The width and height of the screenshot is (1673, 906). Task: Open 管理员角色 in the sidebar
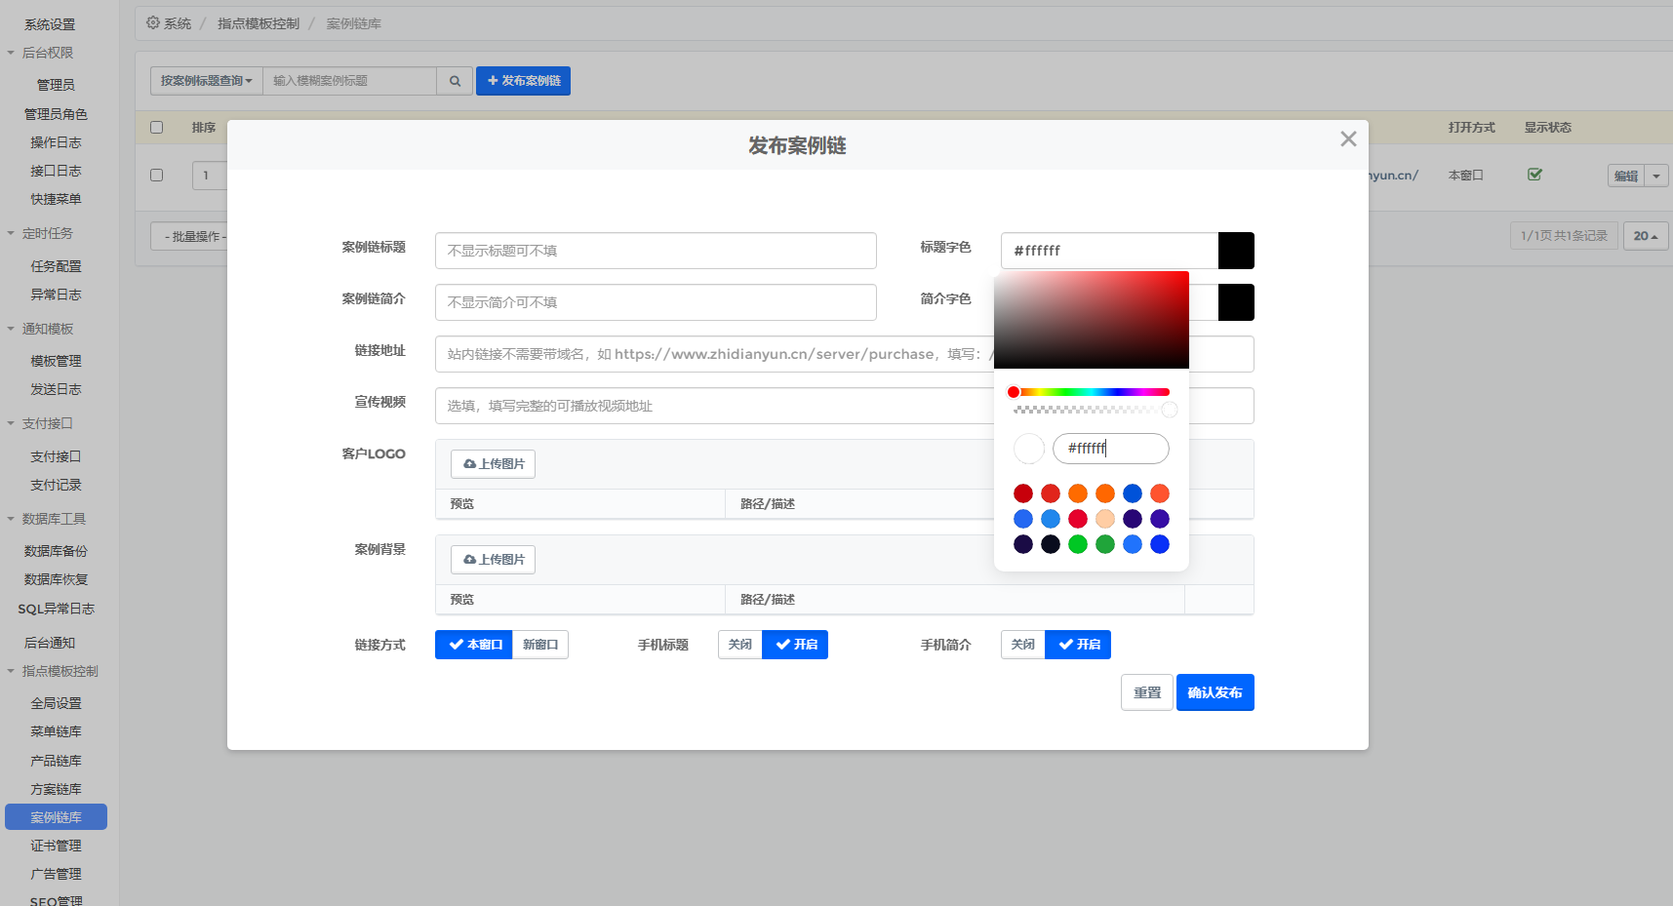point(56,114)
